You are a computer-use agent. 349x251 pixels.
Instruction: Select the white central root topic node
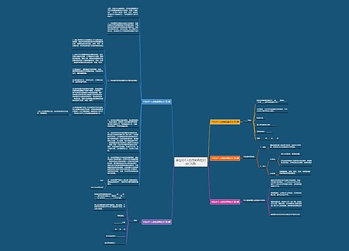coord(191,162)
